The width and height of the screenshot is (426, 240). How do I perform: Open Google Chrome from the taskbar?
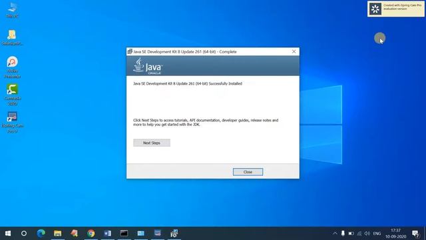pos(91,233)
